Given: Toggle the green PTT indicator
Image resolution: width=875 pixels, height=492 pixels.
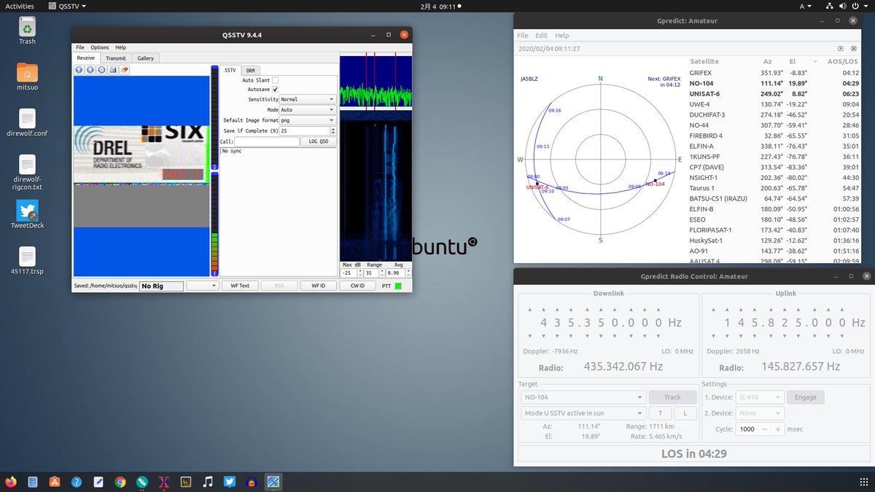Looking at the screenshot, I should 397,286.
